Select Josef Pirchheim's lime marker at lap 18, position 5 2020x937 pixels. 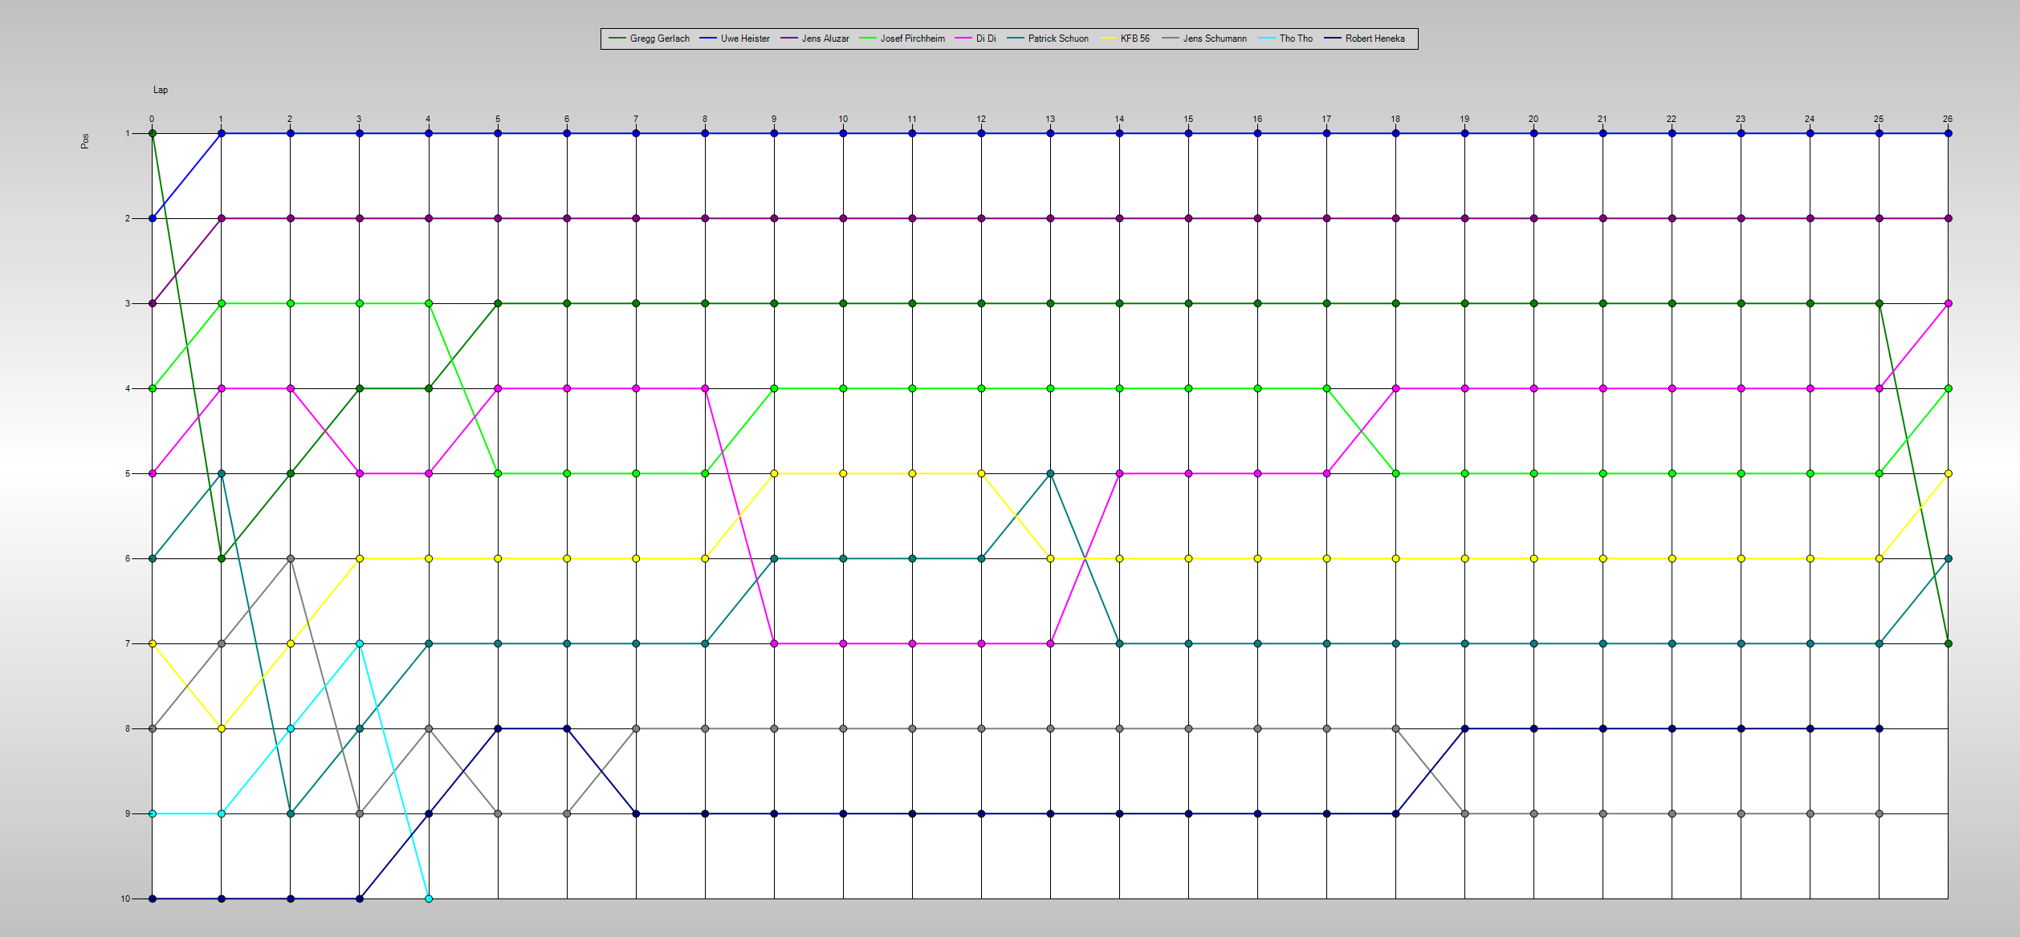tap(1396, 473)
